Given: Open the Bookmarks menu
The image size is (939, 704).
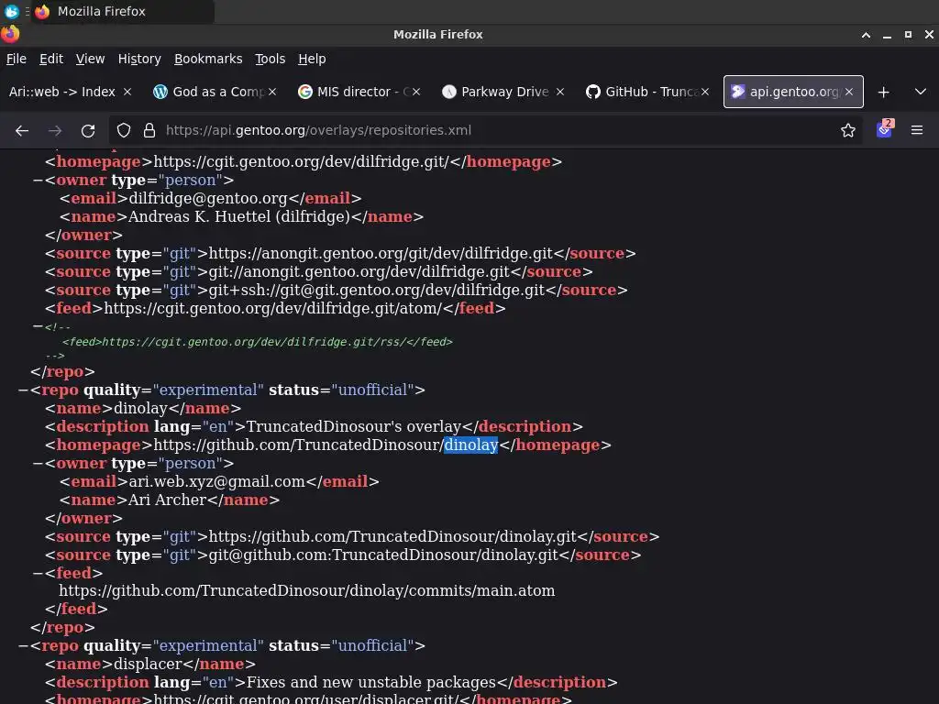Looking at the screenshot, I should [208, 59].
